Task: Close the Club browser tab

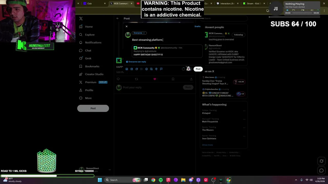Action: point(105,4)
